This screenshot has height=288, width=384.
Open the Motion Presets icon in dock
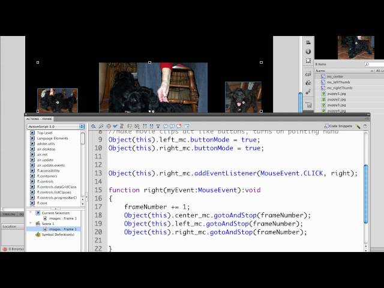(308, 92)
